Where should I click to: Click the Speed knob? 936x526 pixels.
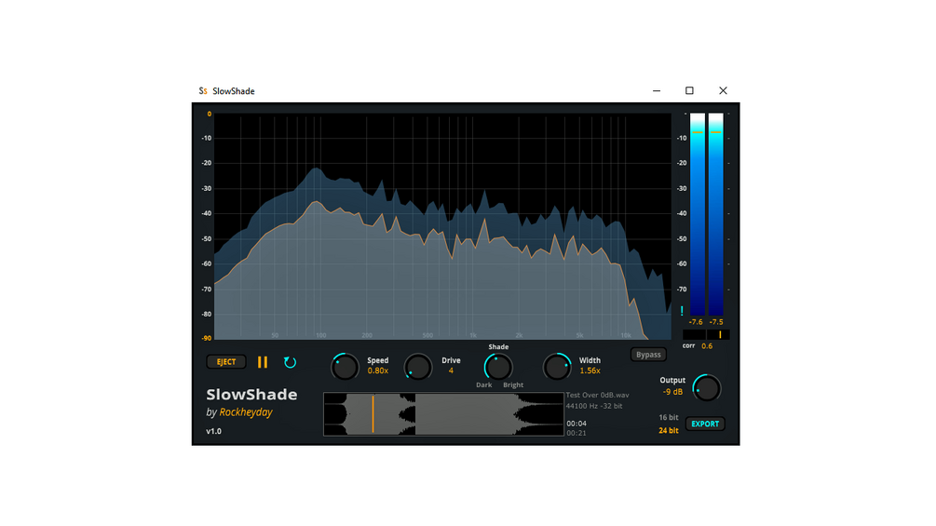[x=345, y=367]
